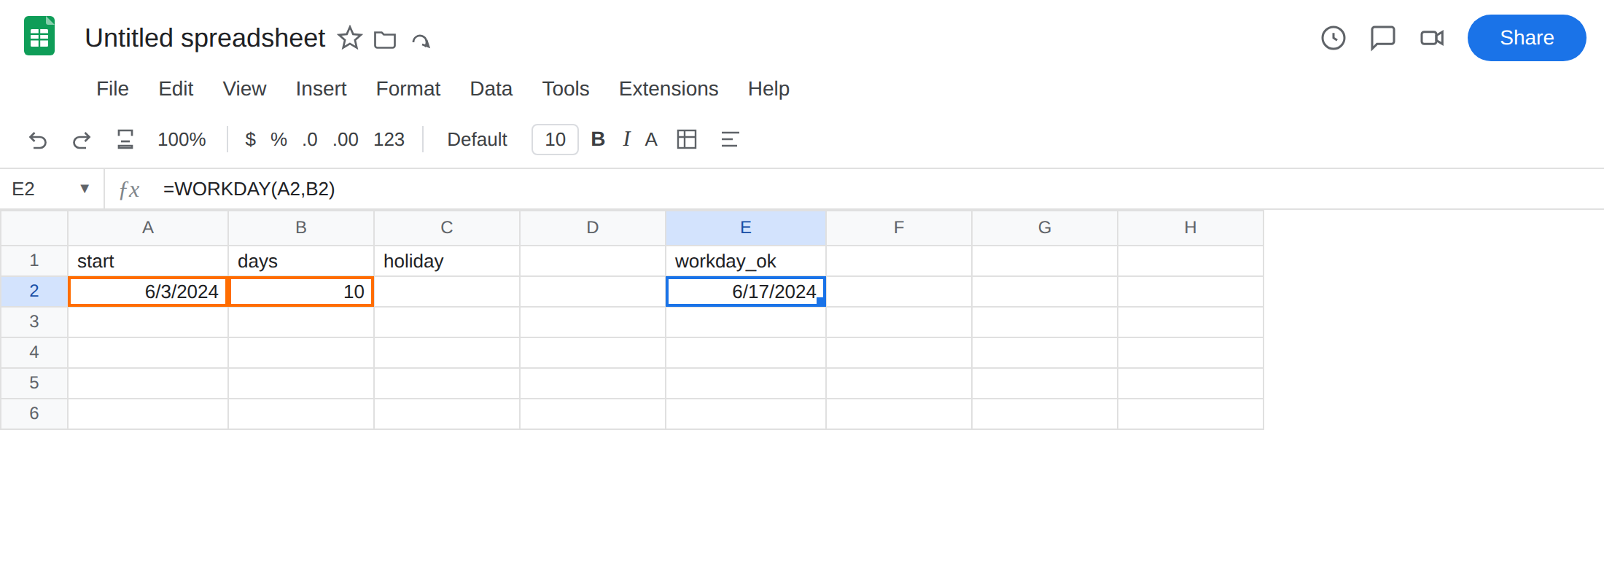Open horizontal align options
This screenshot has height=583, width=1604.
tap(730, 139)
